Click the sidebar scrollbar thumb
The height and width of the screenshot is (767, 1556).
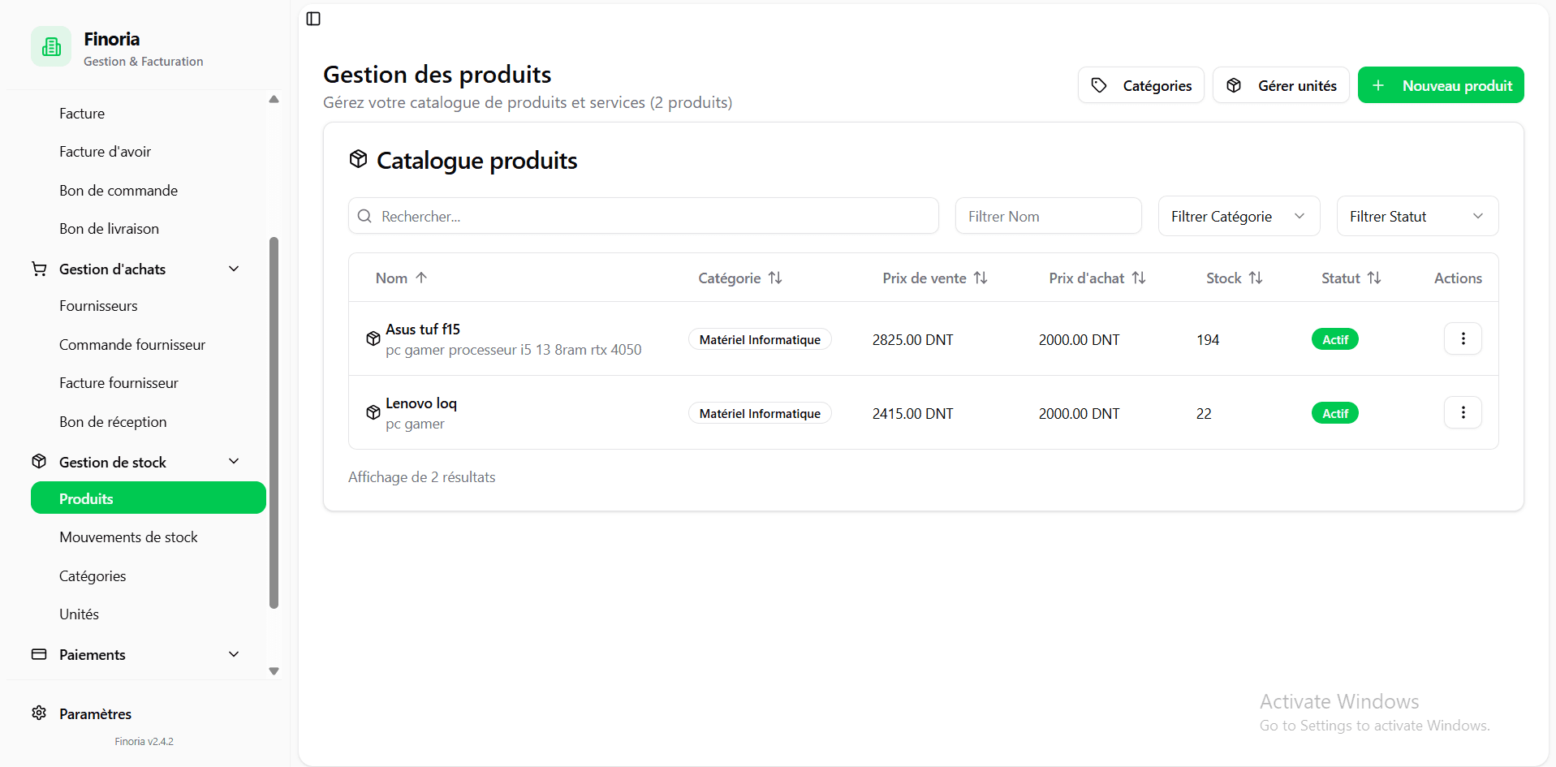(274, 422)
